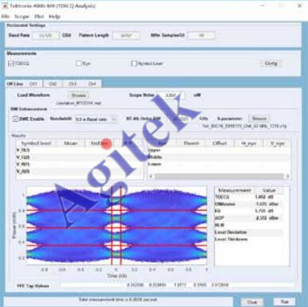Open the Scope menu
The image size is (308, 307).
coord(21,17)
